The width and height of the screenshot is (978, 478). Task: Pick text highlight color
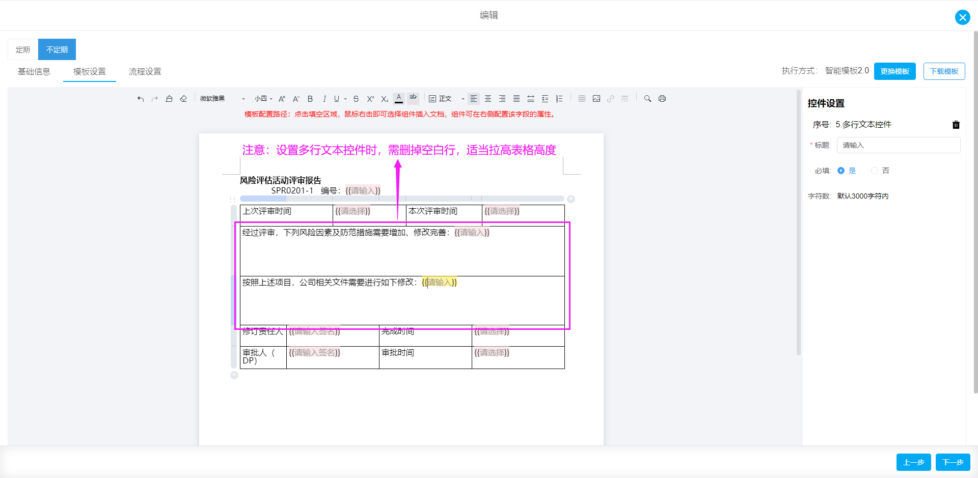(413, 99)
